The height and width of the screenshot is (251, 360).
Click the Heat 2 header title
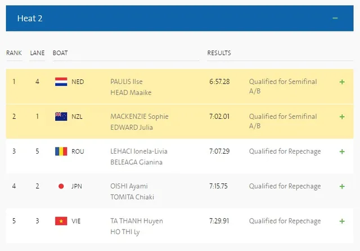pyautogui.click(x=30, y=19)
